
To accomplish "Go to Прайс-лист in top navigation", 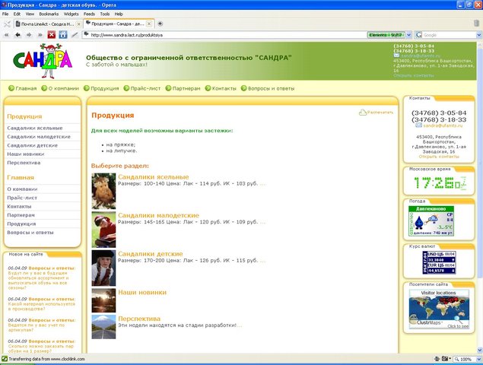I will click(x=146, y=88).
